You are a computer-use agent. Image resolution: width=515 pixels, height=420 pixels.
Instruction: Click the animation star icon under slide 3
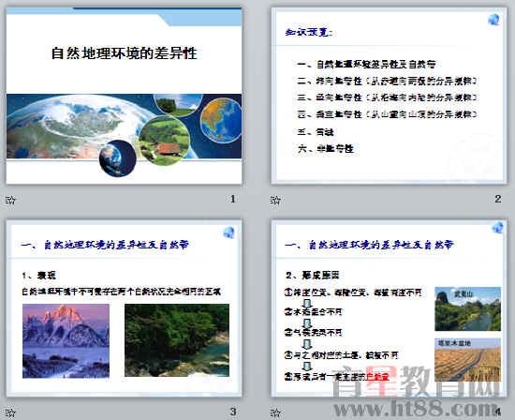(x=10, y=412)
